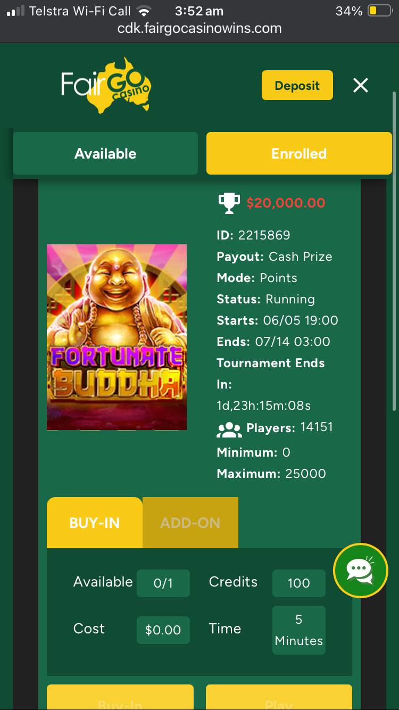Select the ADD-ON tab
399x710 pixels.
point(190,523)
